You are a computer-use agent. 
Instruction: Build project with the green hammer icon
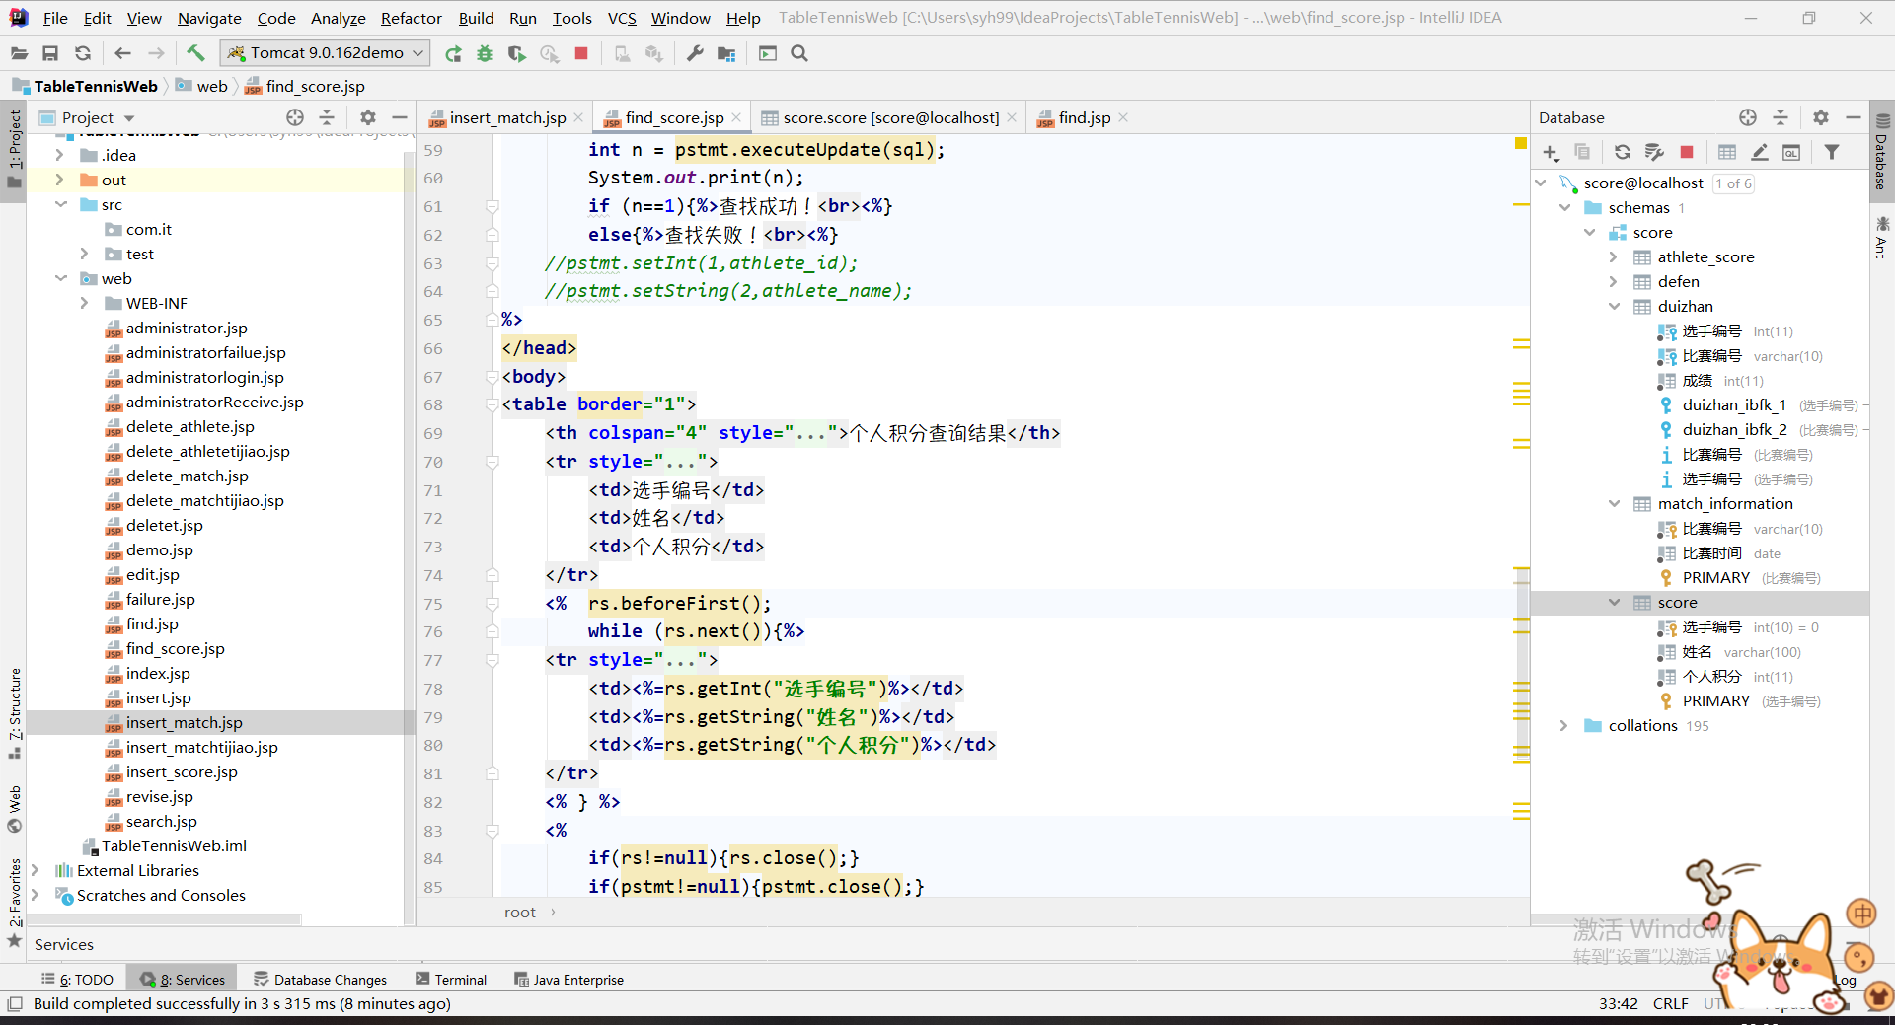coord(195,53)
